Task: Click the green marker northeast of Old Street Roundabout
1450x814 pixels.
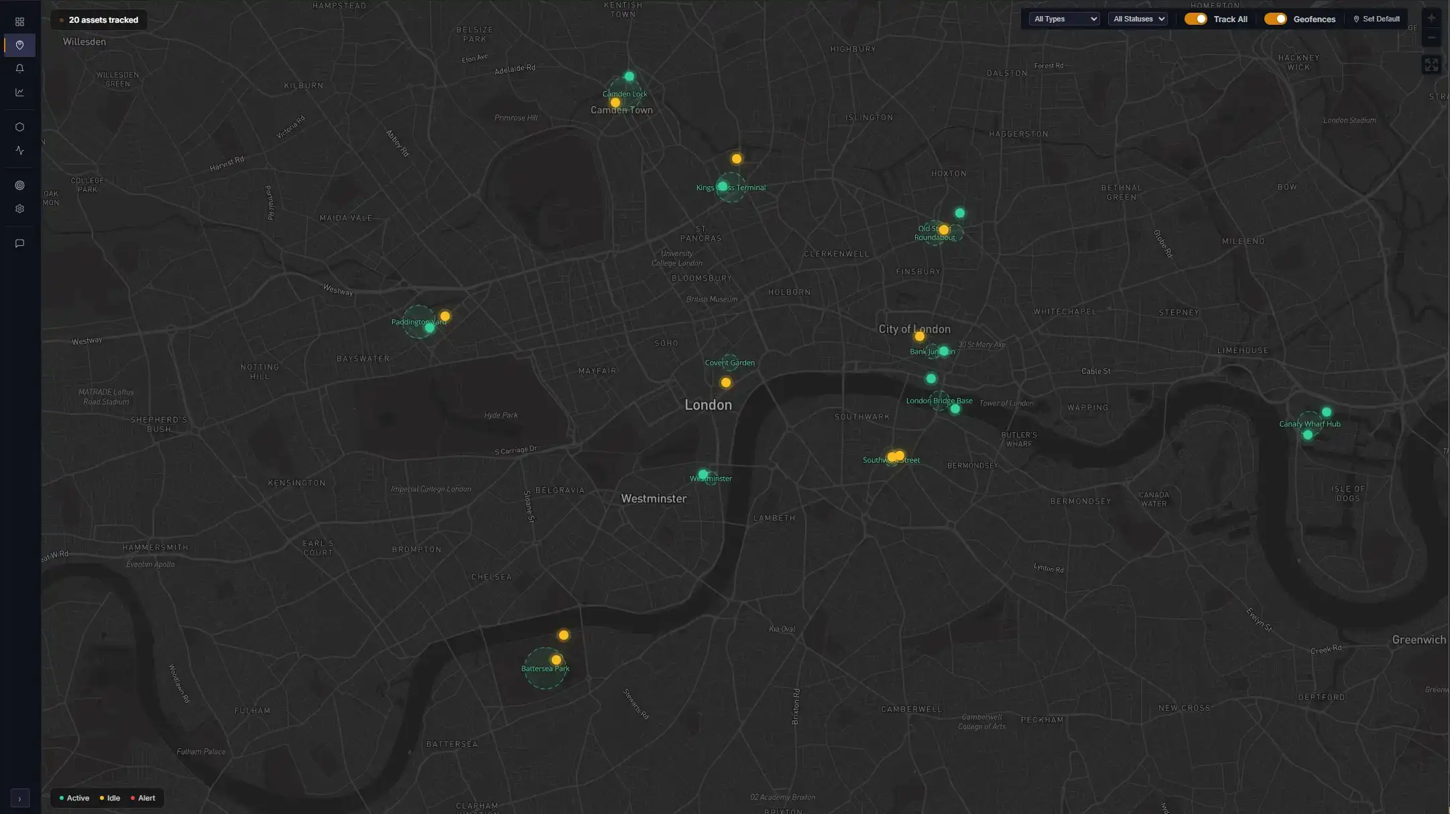Action: pos(959,213)
